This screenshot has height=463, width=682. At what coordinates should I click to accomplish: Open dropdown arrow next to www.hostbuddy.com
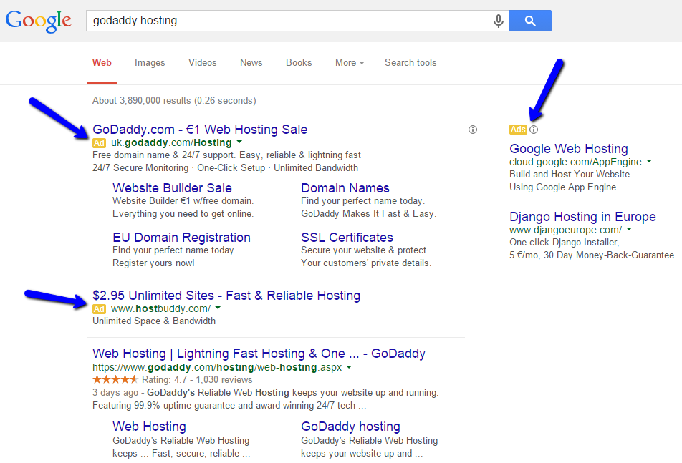point(218,308)
